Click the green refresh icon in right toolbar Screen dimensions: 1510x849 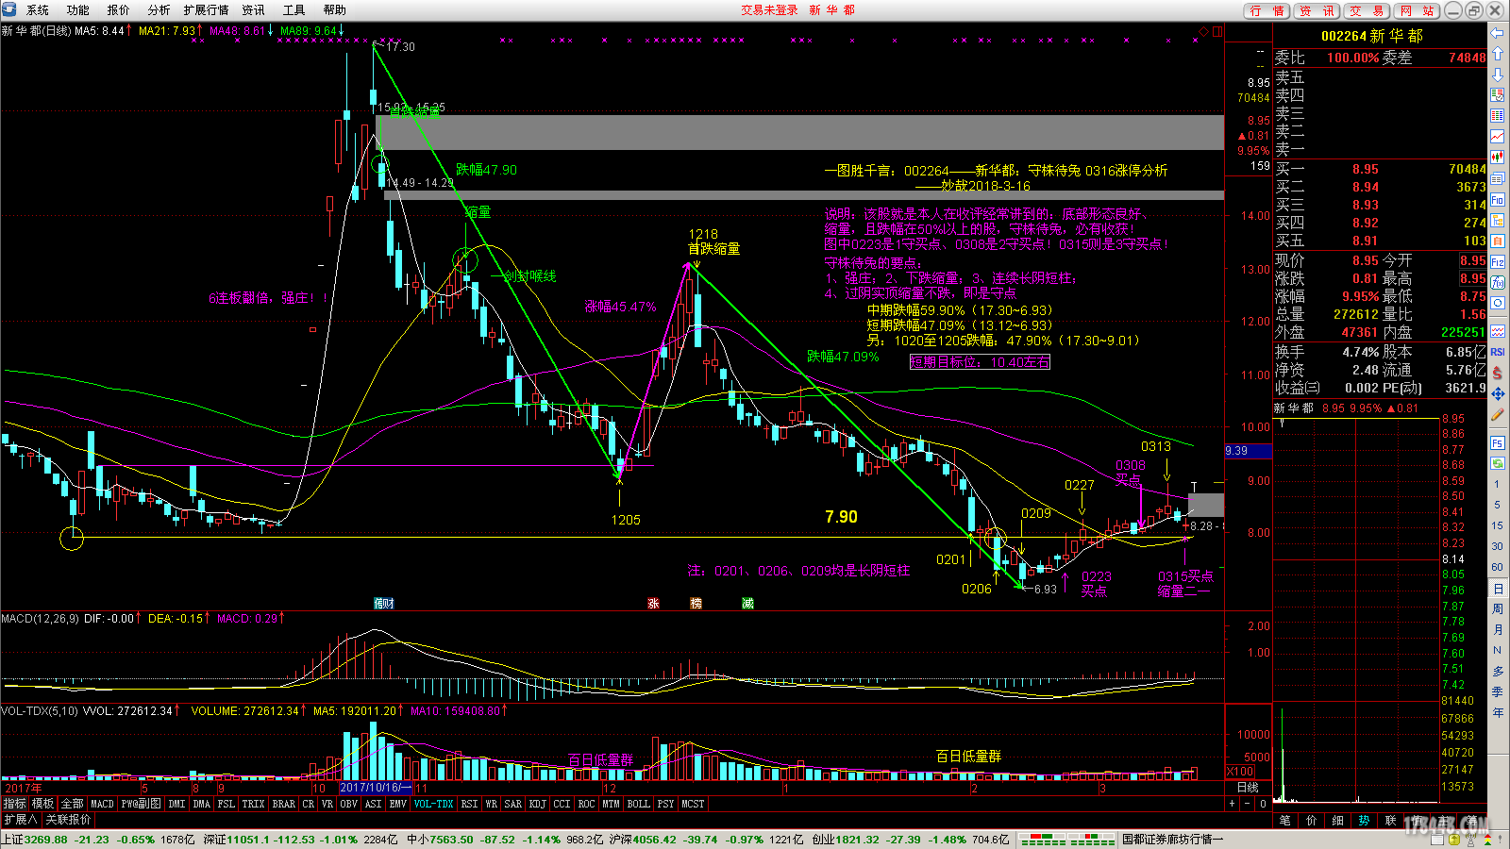click(x=1498, y=463)
